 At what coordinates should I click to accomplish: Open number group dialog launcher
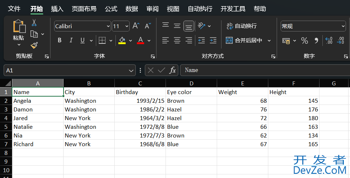(346, 56)
